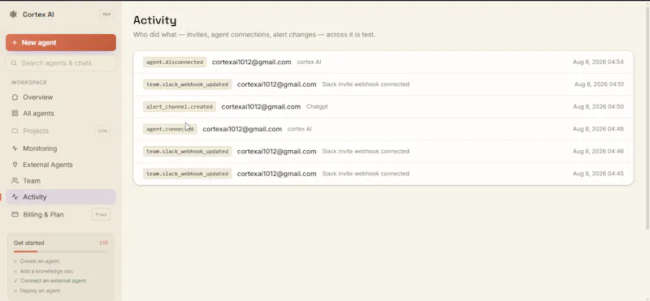Open the Deploy an agent step

point(40,290)
